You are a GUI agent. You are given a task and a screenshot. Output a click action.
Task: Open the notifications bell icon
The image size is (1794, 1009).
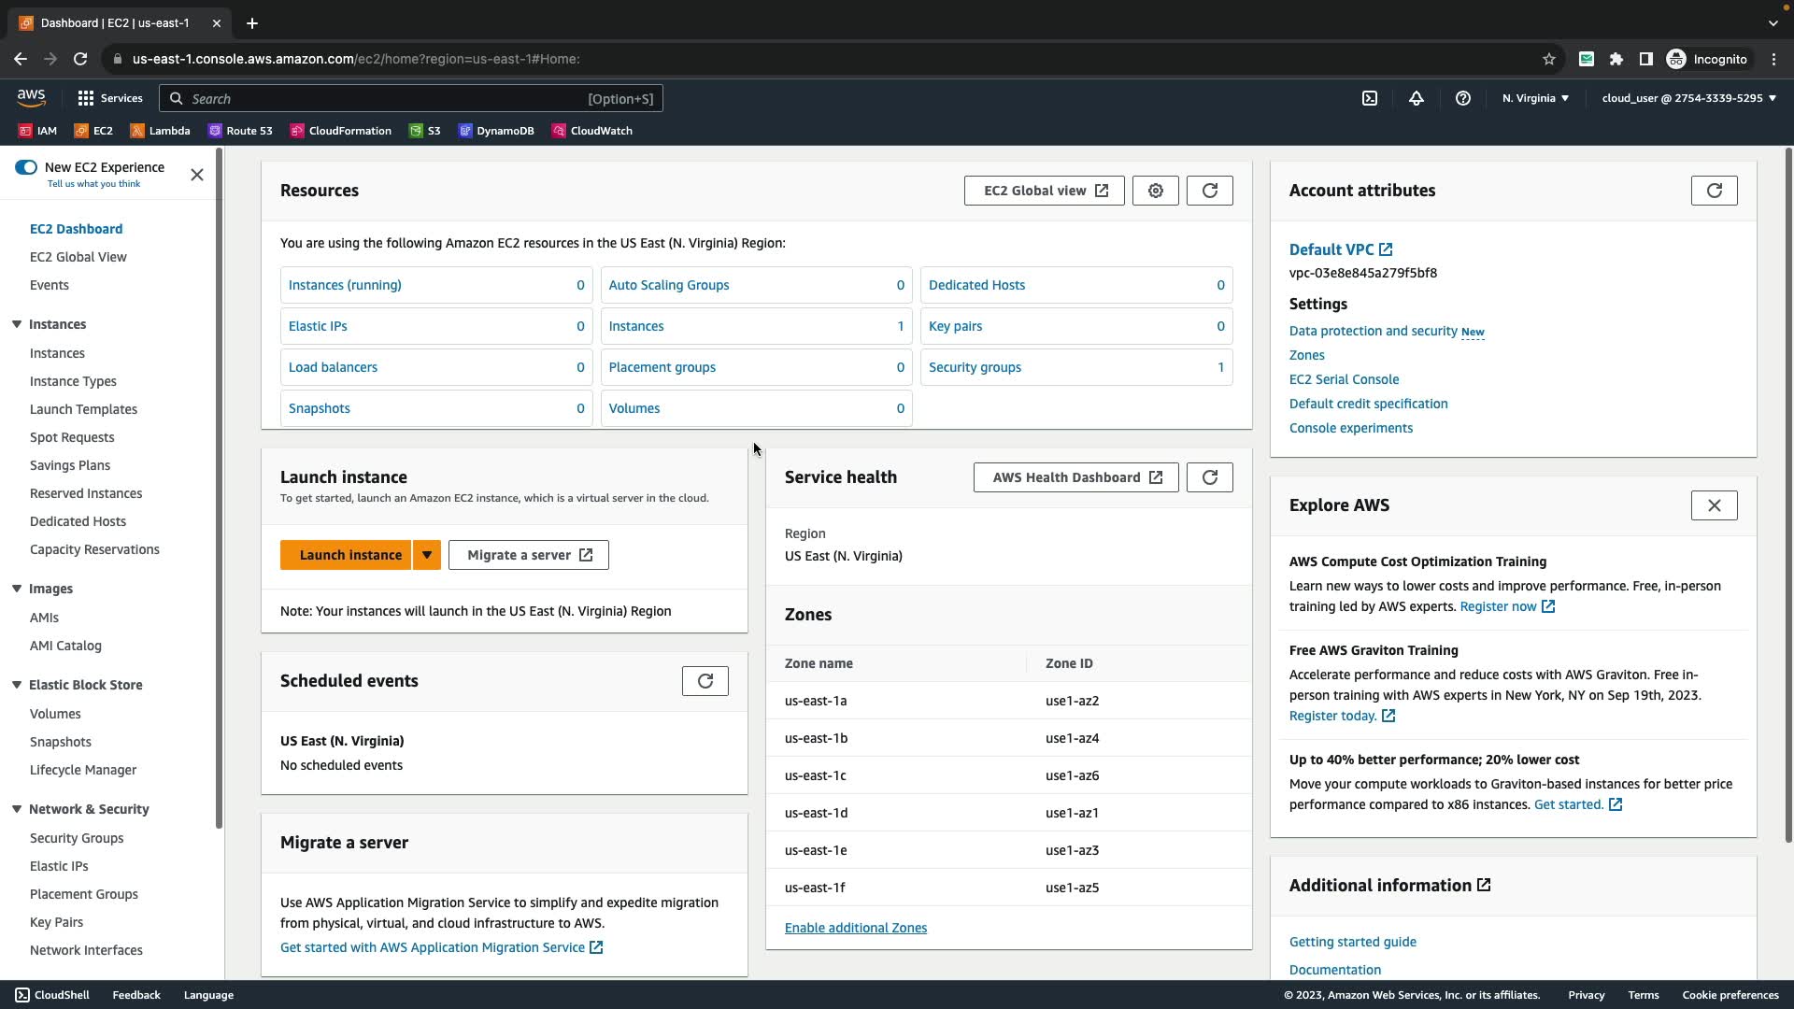tap(1417, 98)
